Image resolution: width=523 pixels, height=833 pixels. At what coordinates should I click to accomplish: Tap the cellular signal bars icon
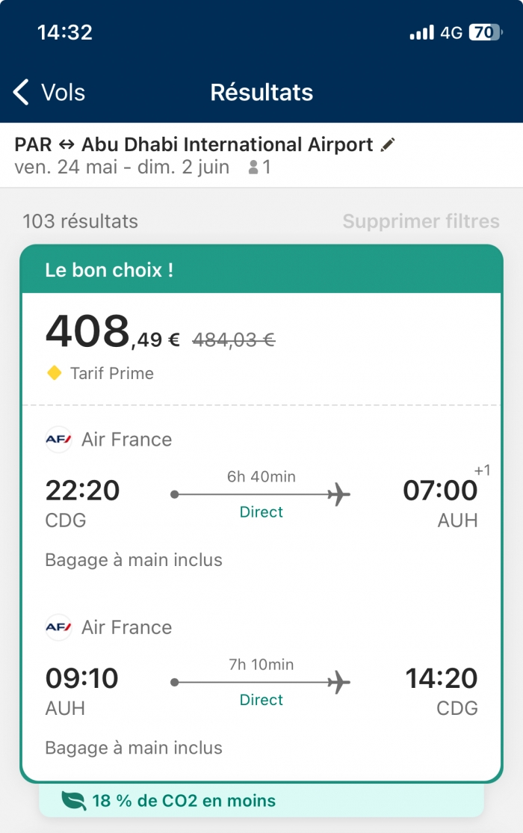421,33
